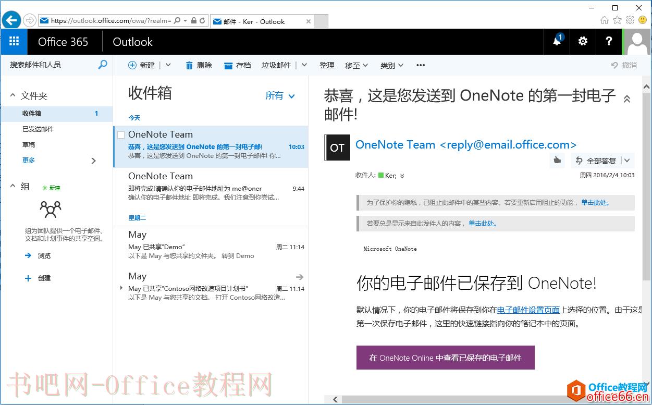Open the OneNote Team message from 9:44
Screen dimensions: 652x405
211,188
